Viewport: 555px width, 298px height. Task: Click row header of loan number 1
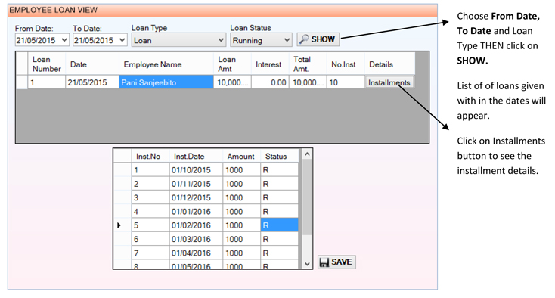pos(22,82)
